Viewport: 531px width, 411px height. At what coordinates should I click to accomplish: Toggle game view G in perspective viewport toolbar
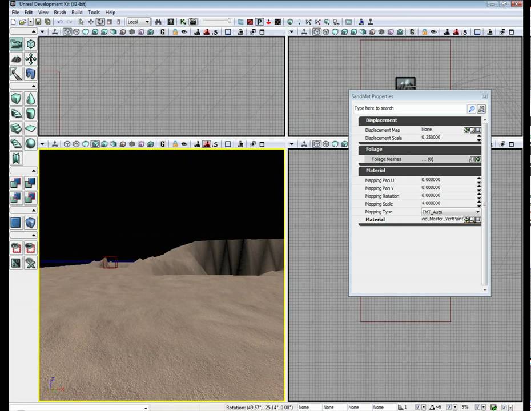click(163, 144)
